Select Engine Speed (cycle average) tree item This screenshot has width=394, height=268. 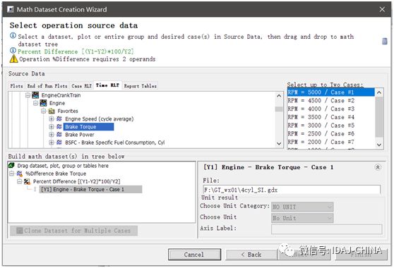[x=100, y=118]
